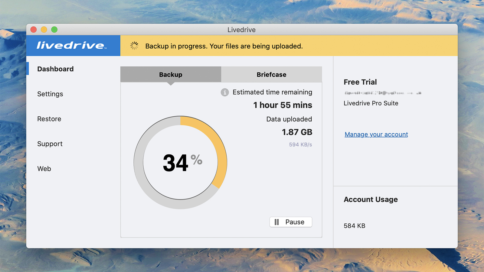Click the 'Backup in progress' status message

point(224,46)
